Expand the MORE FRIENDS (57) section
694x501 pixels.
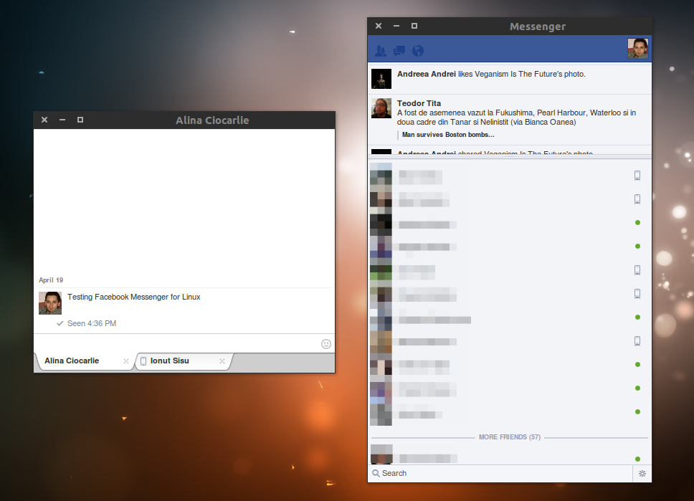(x=509, y=436)
